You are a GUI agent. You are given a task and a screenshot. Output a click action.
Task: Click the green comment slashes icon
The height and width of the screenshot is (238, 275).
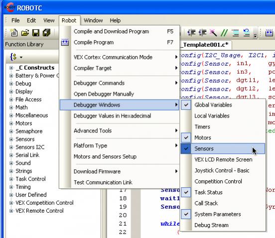point(224,32)
